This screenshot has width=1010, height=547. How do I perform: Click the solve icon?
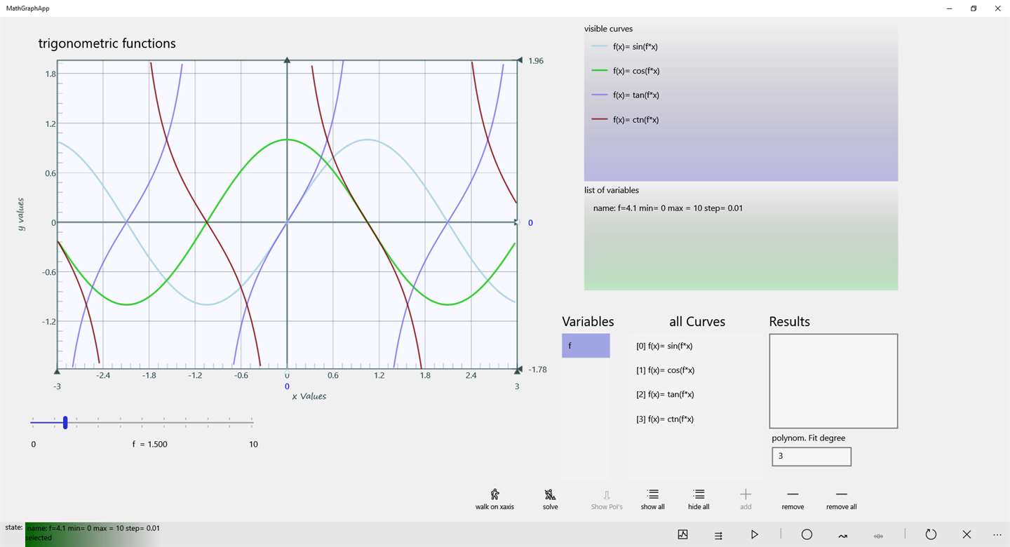[551, 494]
